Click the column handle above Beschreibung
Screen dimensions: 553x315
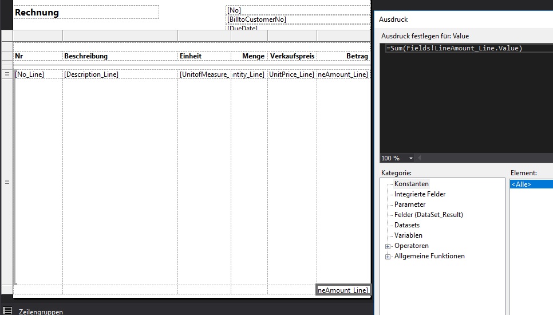(x=120, y=36)
